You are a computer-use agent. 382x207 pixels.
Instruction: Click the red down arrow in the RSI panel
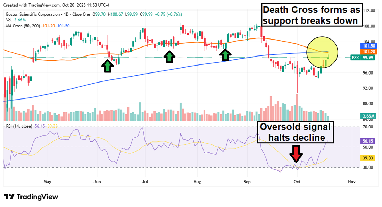click(x=296, y=154)
